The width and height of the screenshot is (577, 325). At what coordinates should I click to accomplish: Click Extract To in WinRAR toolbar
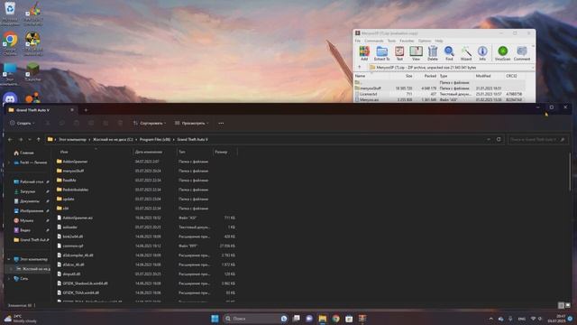coord(381,53)
